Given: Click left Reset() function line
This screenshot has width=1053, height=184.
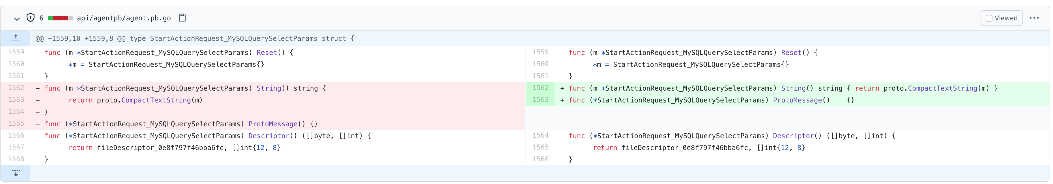Looking at the screenshot, I should point(169,53).
